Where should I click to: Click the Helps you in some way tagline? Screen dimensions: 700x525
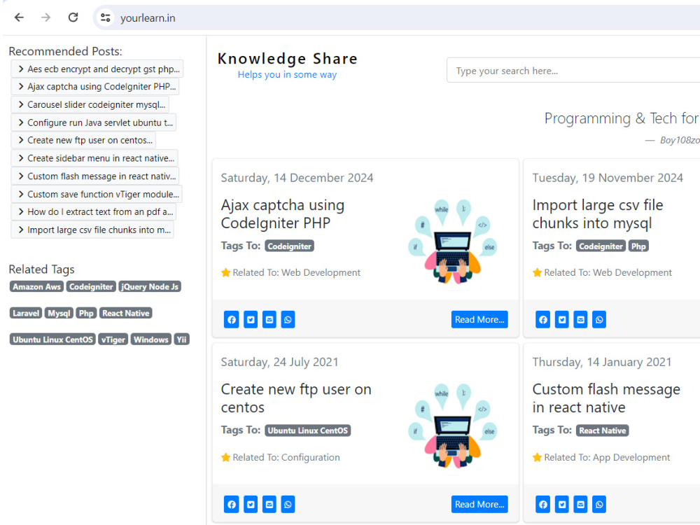287,75
